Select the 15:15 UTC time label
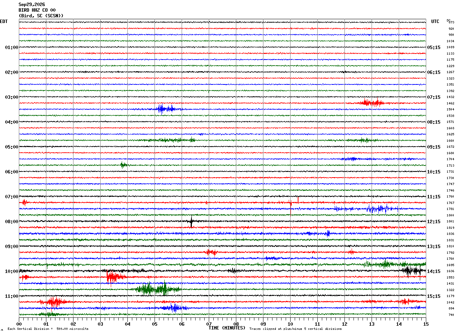This screenshot has height=334, width=456. 434,296
